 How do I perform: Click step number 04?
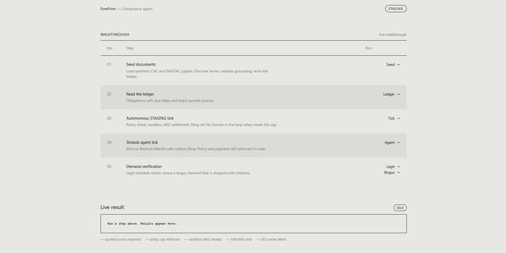(109, 143)
